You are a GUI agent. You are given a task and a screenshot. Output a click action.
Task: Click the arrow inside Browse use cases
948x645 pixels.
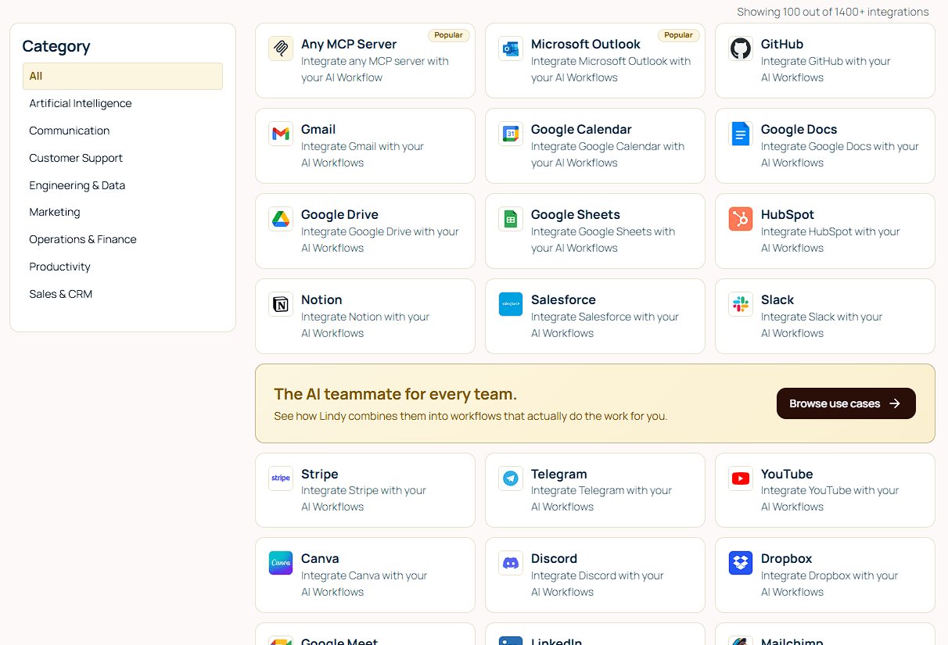(x=895, y=403)
